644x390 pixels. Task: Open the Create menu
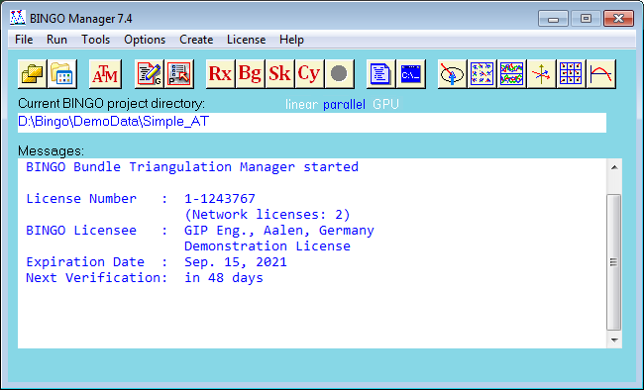click(196, 40)
